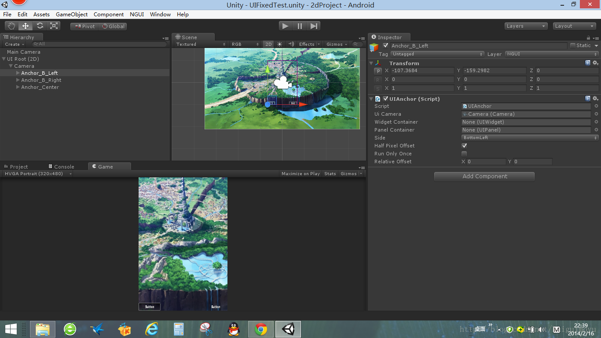This screenshot has height=338, width=601.
Task: Open the Hierarchy Create dropdown
Action: [x=14, y=44]
